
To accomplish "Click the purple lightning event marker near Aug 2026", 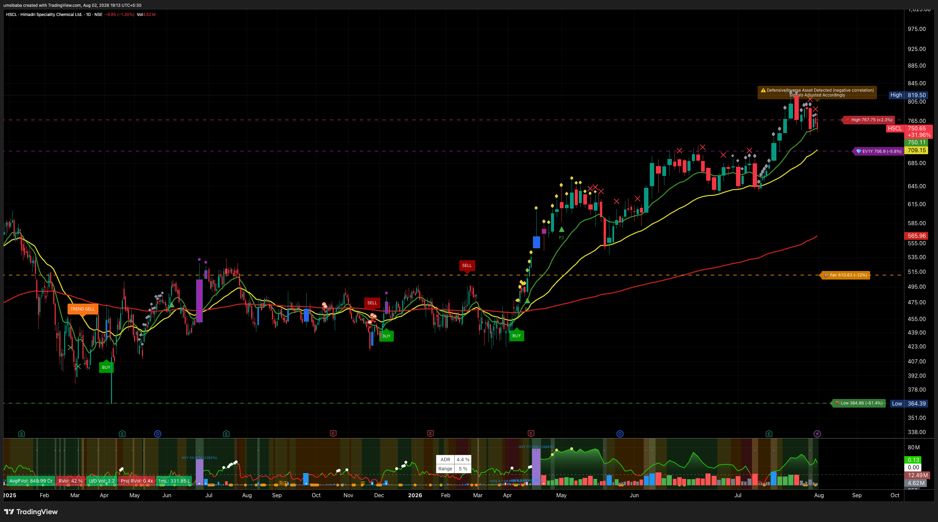I will point(817,433).
